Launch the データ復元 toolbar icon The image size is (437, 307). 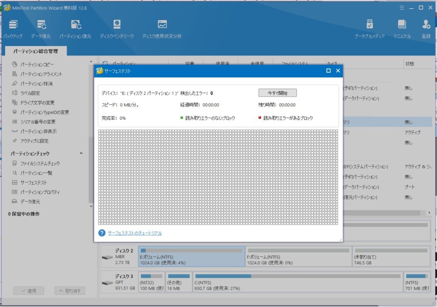41,28
